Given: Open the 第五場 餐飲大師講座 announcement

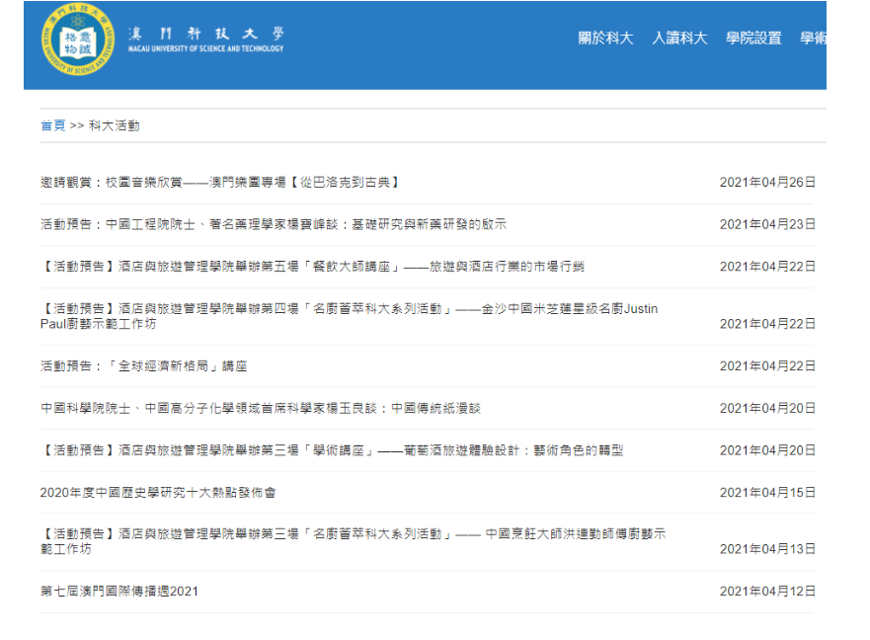Looking at the screenshot, I should coord(312,267).
